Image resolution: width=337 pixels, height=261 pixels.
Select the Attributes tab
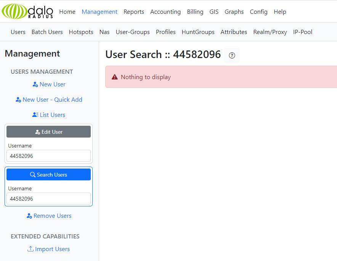[x=234, y=32]
